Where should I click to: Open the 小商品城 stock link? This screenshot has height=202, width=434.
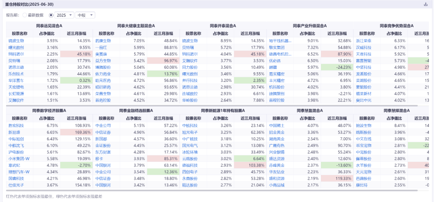coord(277,186)
